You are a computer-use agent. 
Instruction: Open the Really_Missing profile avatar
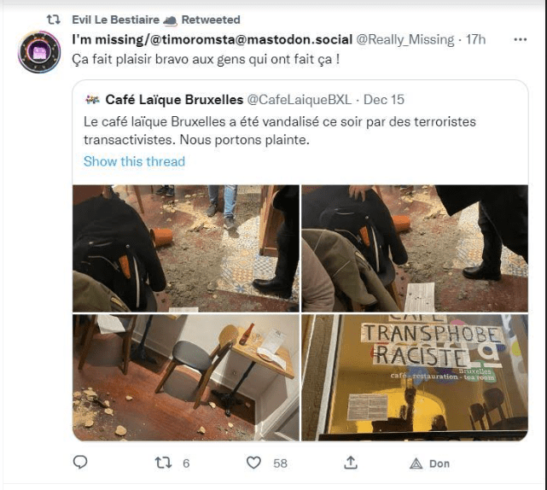click(x=39, y=52)
